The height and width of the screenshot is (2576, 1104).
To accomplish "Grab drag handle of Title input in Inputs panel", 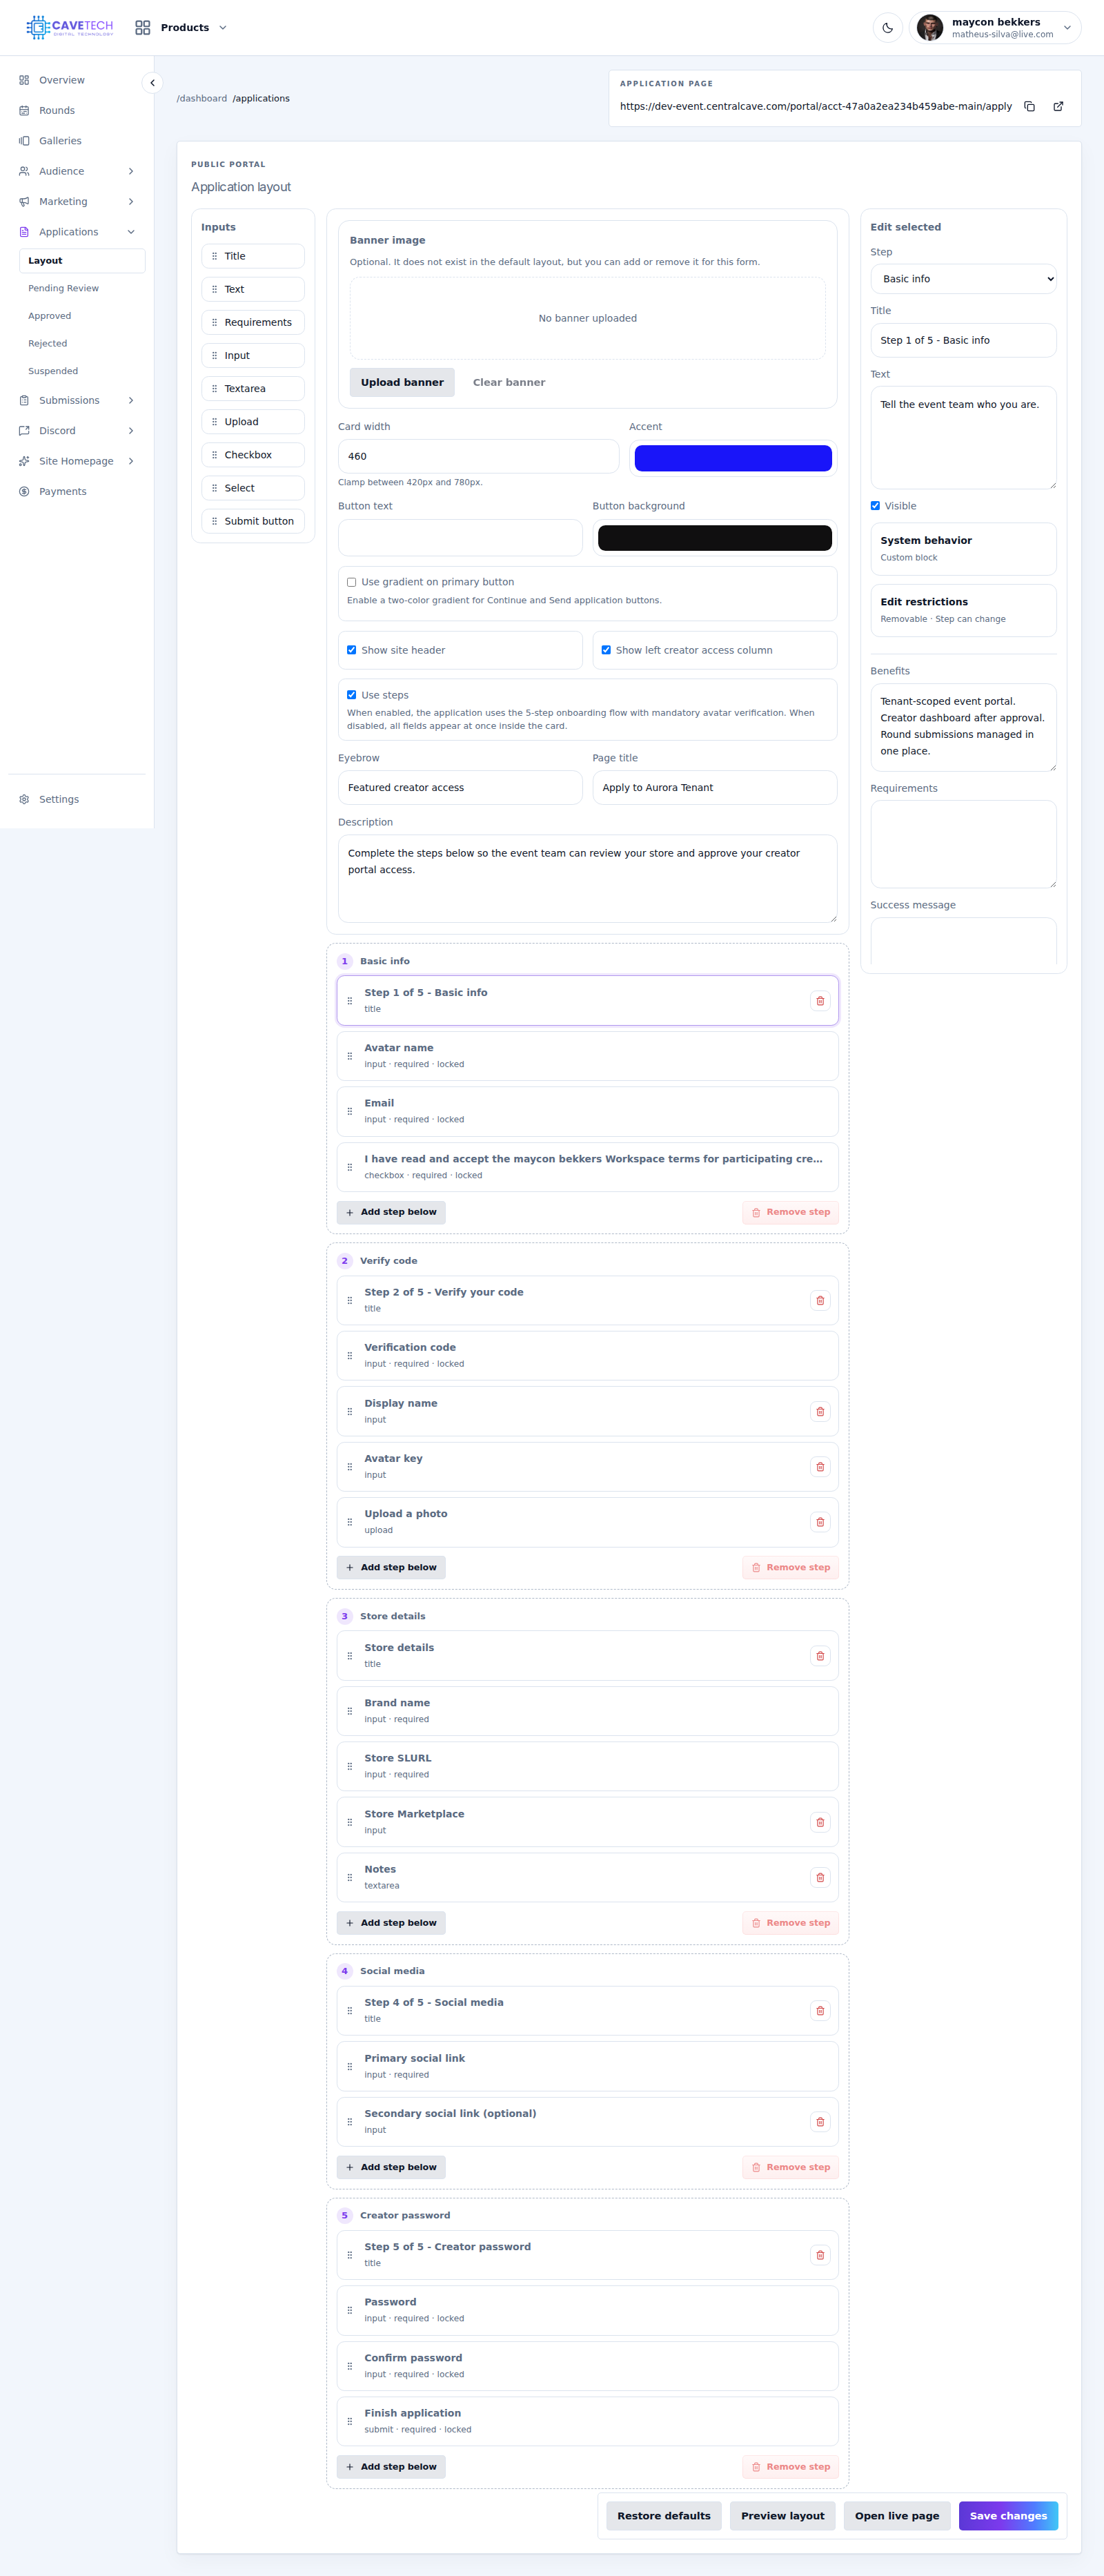I will (214, 256).
